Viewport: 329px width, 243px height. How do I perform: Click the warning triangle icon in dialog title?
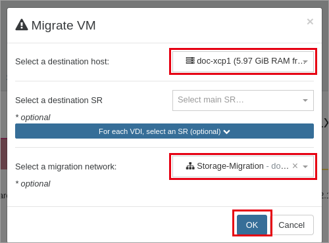pyautogui.click(x=22, y=24)
